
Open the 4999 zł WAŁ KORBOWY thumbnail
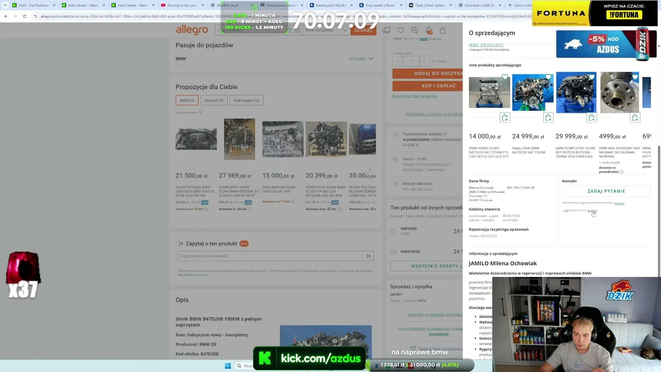(619, 92)
